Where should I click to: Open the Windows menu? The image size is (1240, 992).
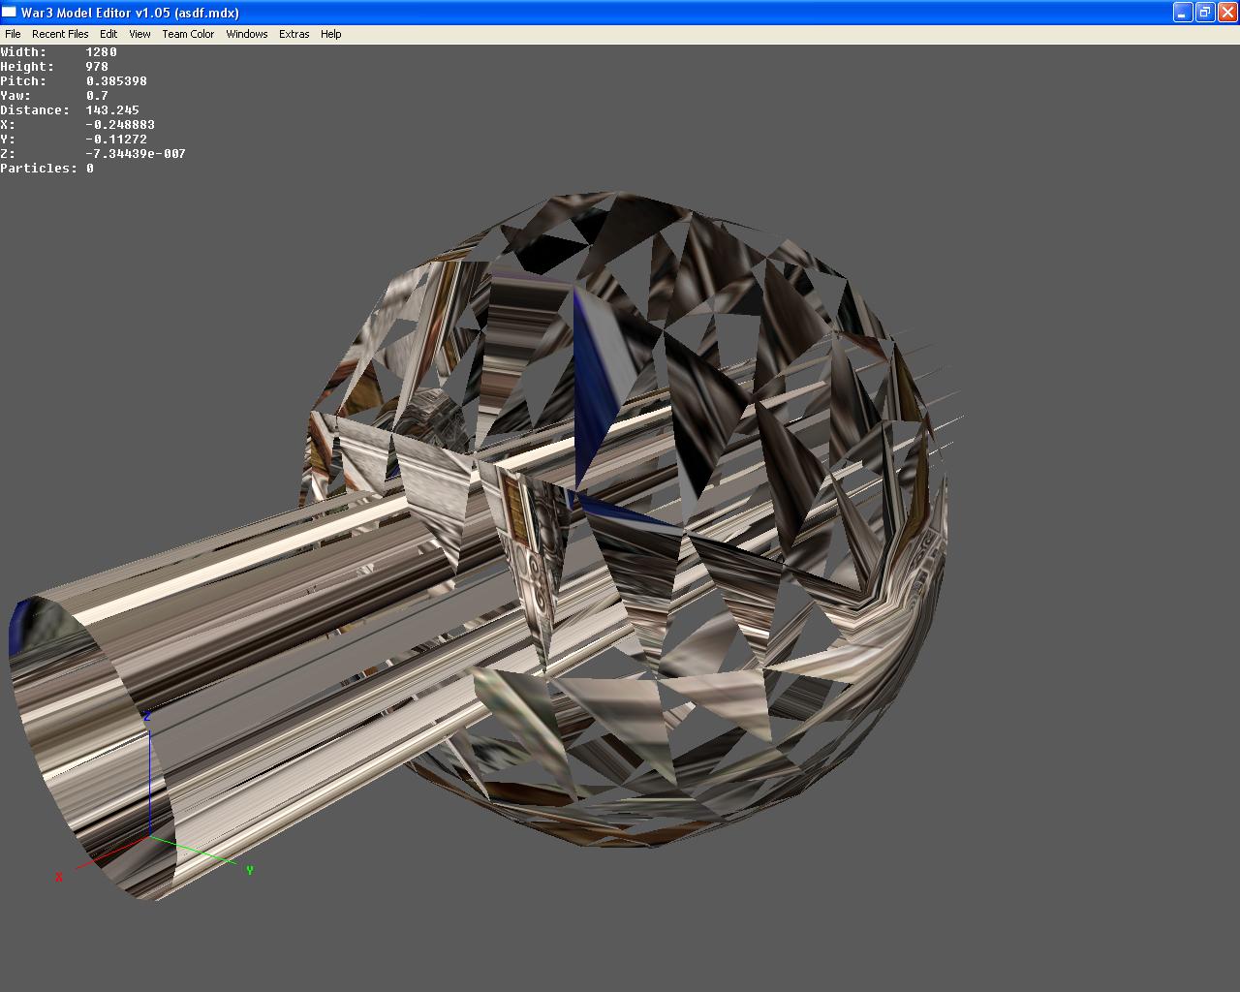[247, 34]
